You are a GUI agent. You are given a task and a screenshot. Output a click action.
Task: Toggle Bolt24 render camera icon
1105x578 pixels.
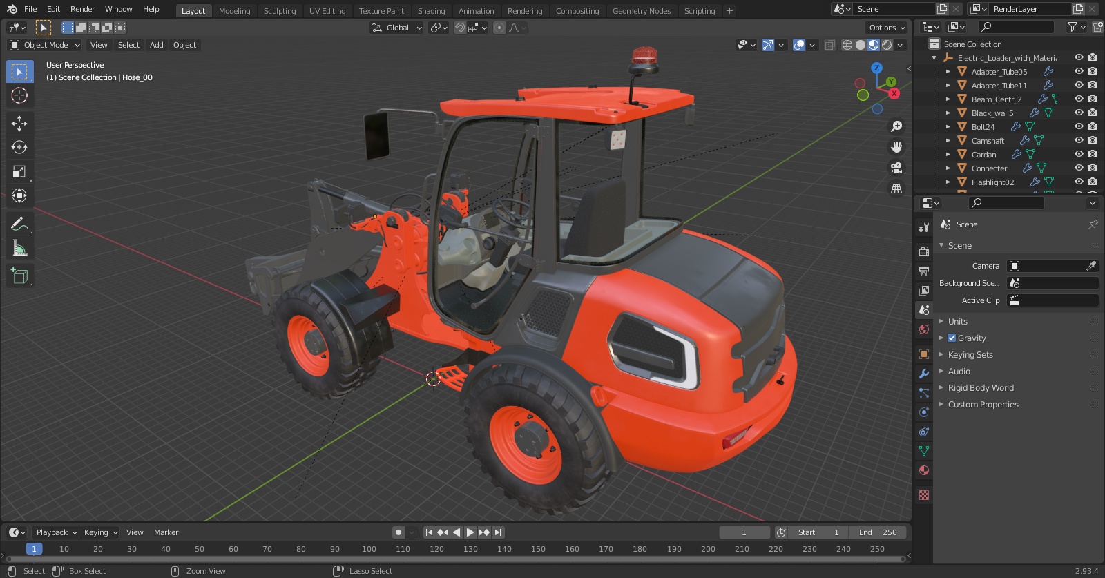pyautogui.click(x=1092, y=126)
